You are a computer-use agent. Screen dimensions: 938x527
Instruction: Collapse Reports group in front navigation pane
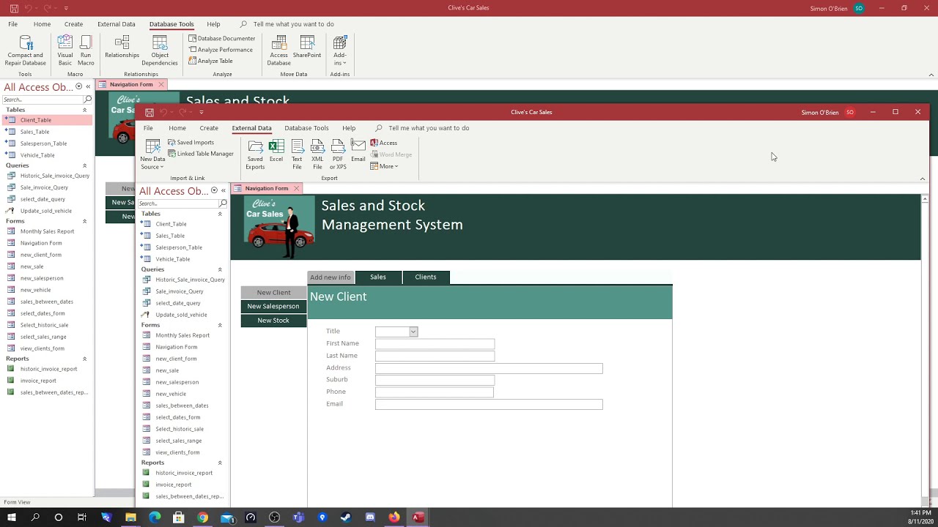coord(220,463)
